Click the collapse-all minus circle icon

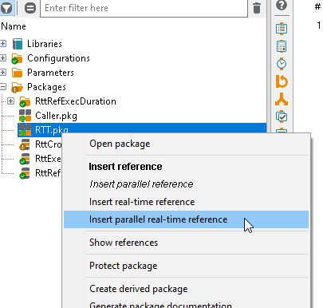30,8
